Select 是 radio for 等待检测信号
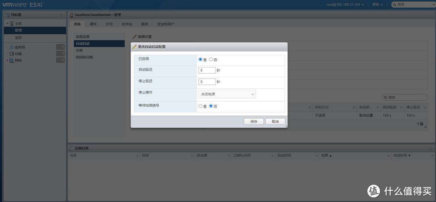 [200, 106]
